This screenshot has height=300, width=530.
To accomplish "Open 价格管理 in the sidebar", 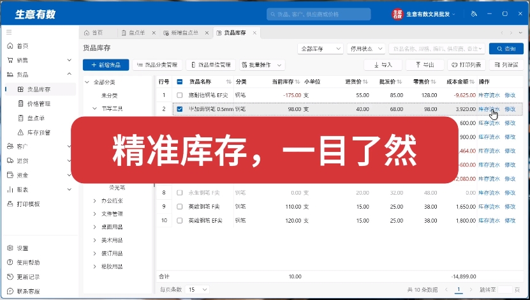I will [x=39, y=104].
